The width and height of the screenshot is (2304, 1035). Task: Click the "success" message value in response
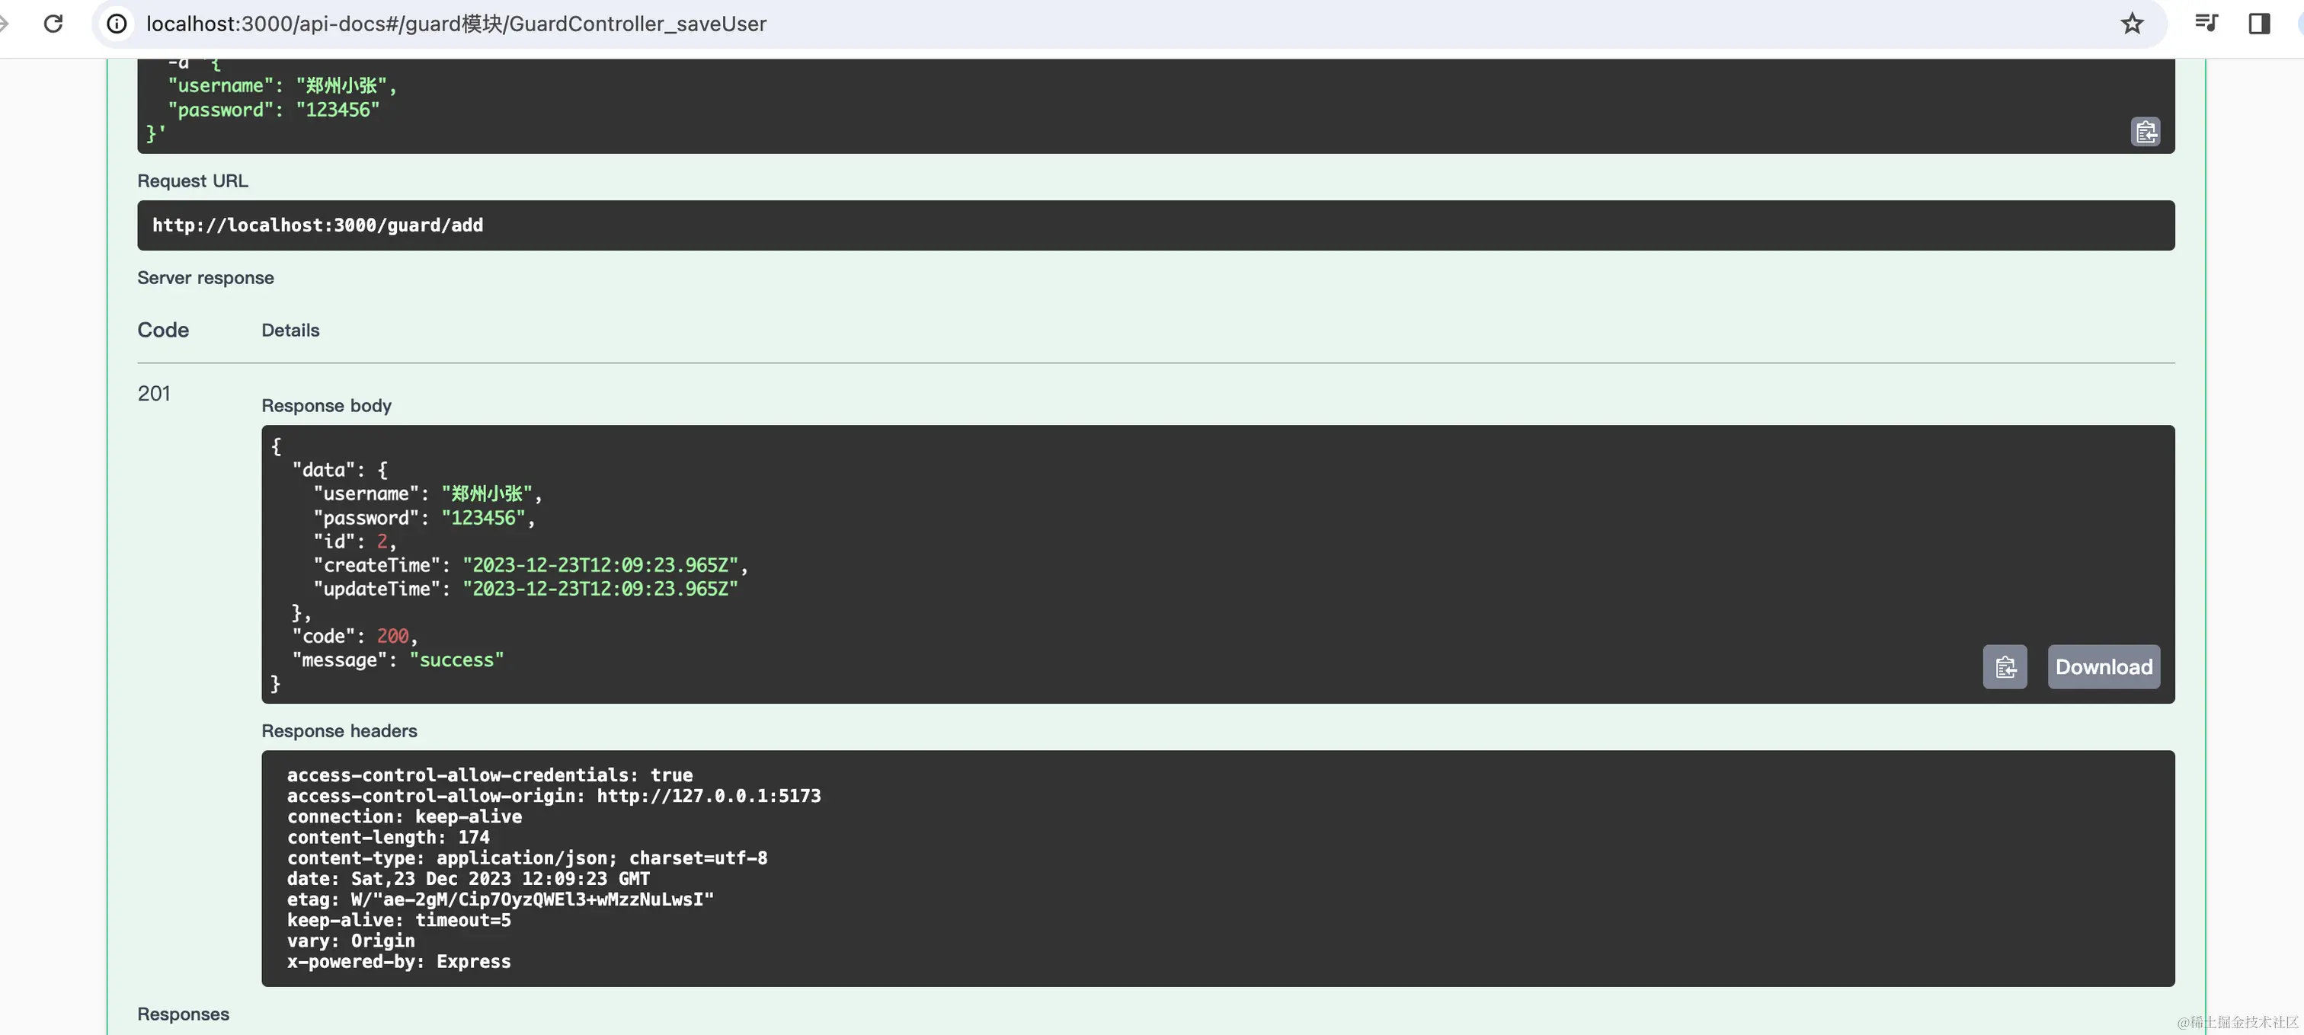coord(456,660)
